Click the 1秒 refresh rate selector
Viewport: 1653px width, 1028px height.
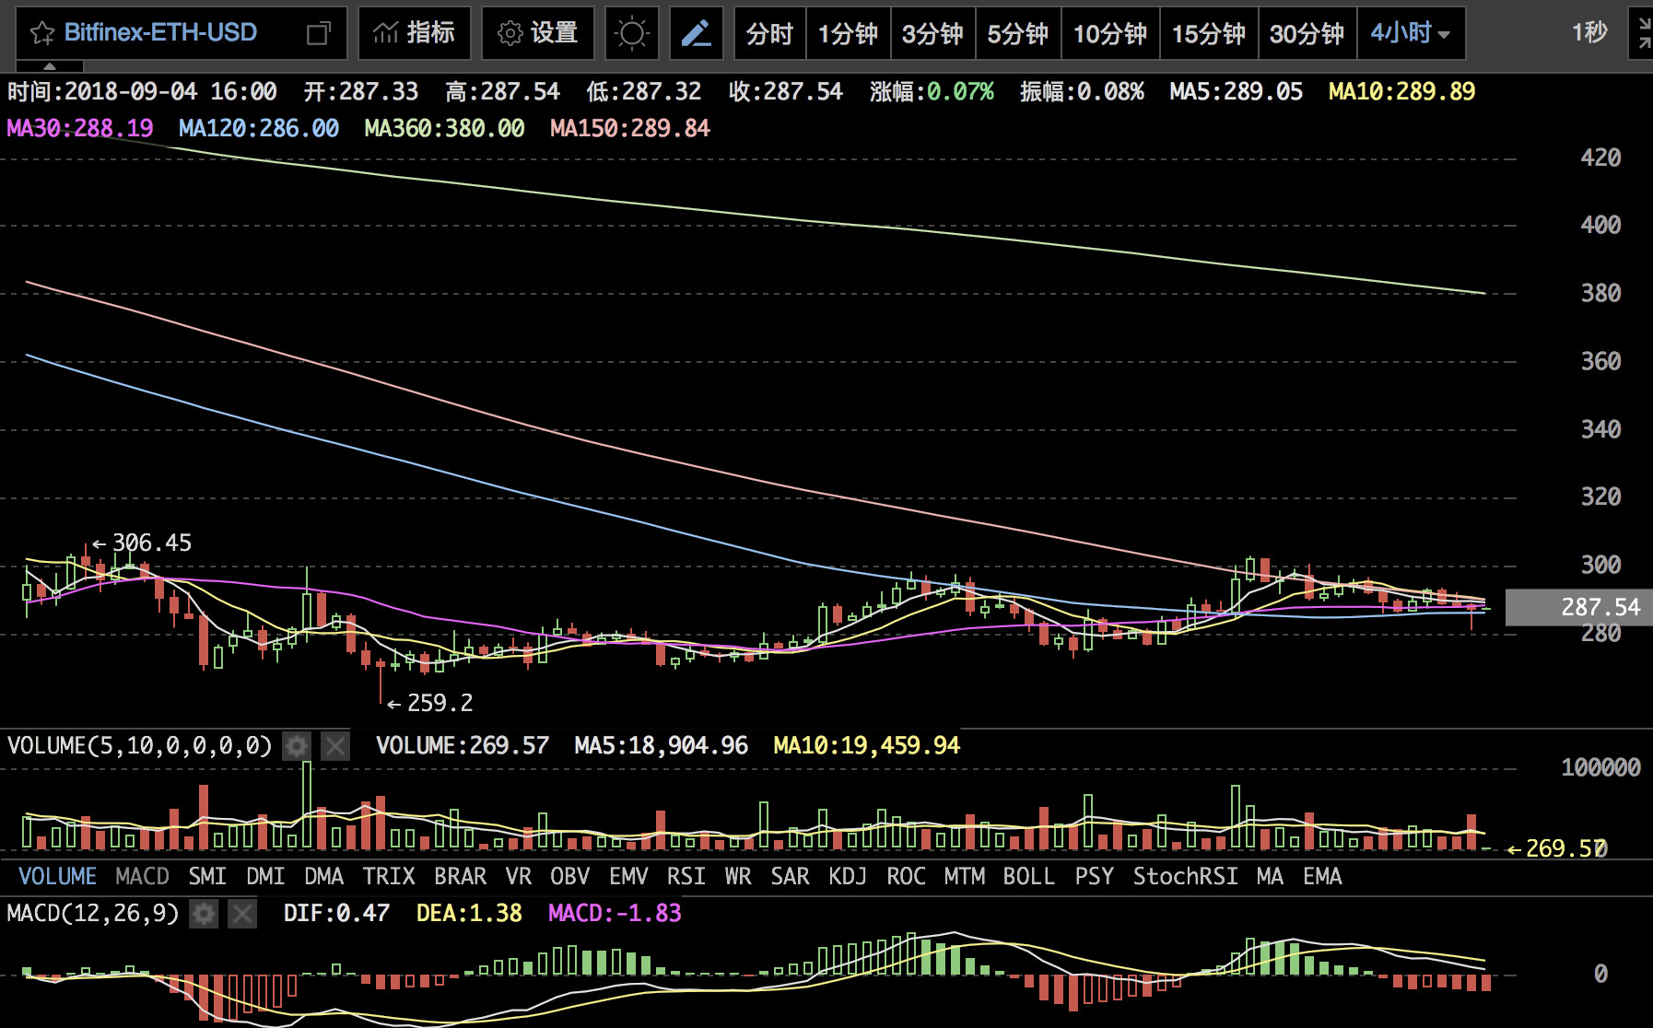(x=1589, y=33)
